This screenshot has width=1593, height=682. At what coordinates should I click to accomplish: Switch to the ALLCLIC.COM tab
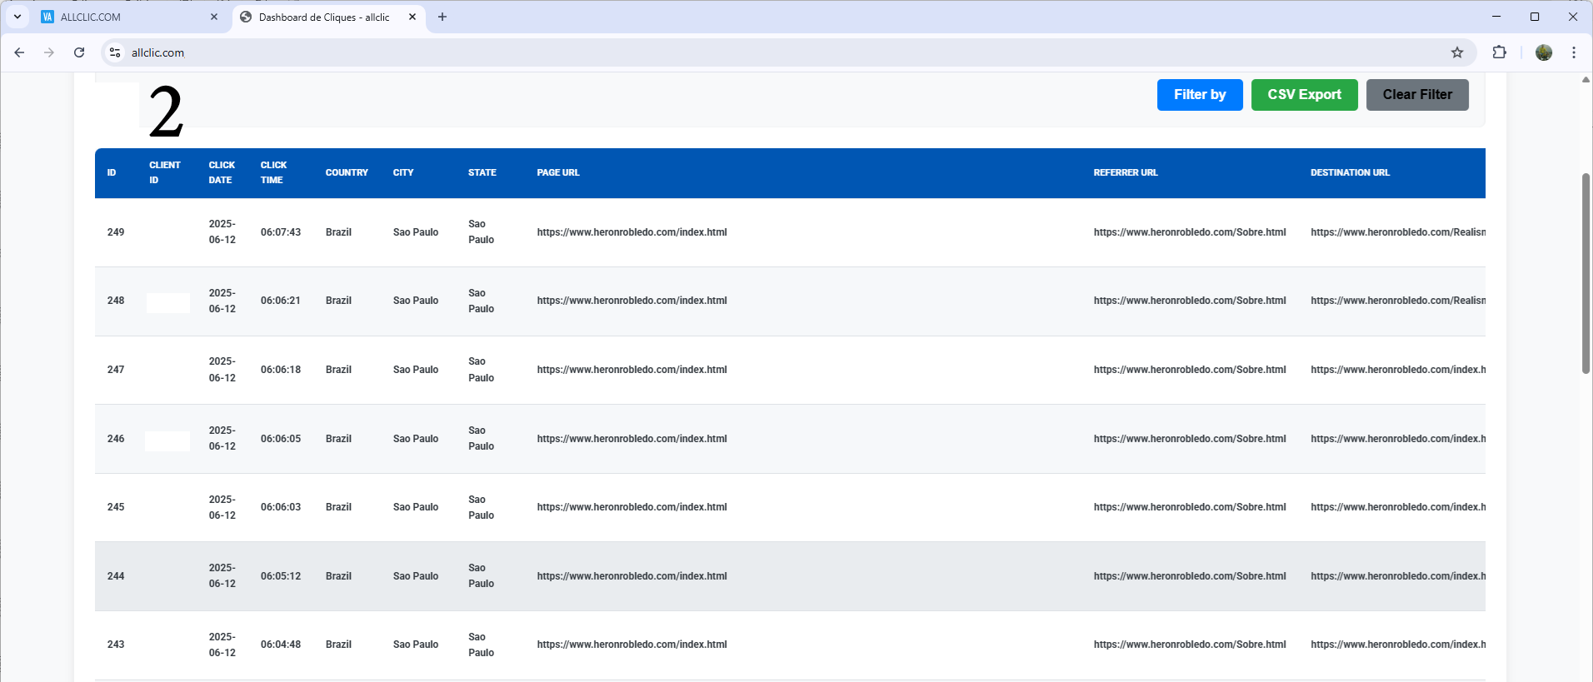pyautogui.click(x=132, y=17)
